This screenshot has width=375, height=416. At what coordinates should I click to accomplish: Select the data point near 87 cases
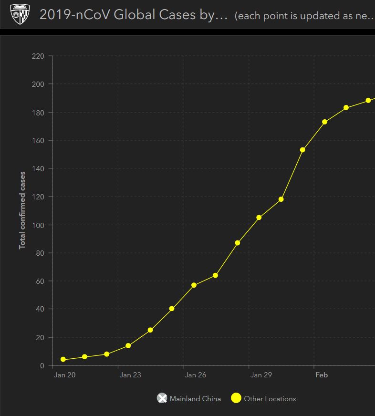(x=238, y=243)
